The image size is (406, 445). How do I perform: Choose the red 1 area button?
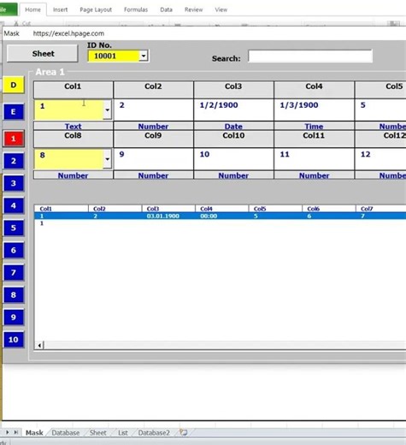14,139
